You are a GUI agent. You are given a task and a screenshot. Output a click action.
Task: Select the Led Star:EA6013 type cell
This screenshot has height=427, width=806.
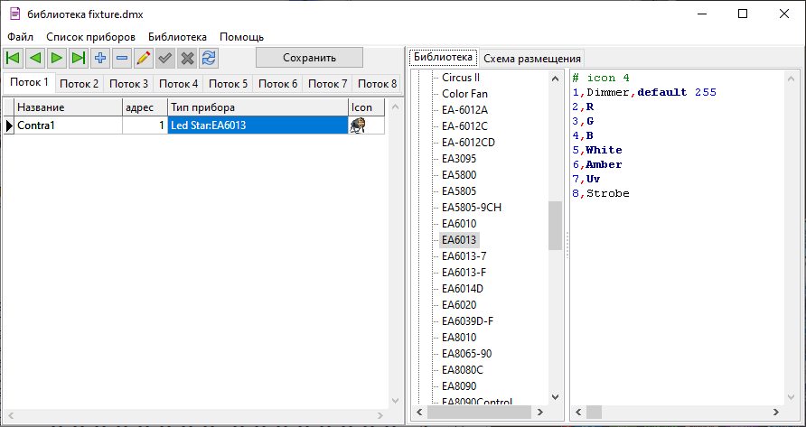(258, 125)
